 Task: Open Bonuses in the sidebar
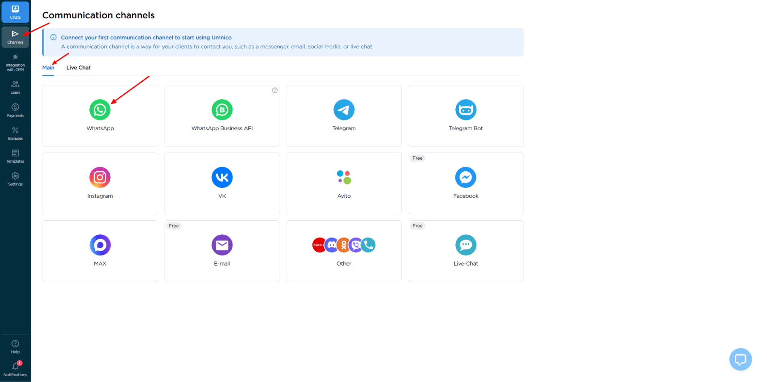(15, 133)
